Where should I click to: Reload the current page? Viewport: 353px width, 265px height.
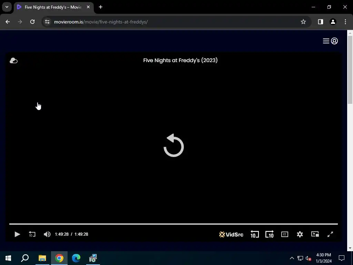click(32, 22)
